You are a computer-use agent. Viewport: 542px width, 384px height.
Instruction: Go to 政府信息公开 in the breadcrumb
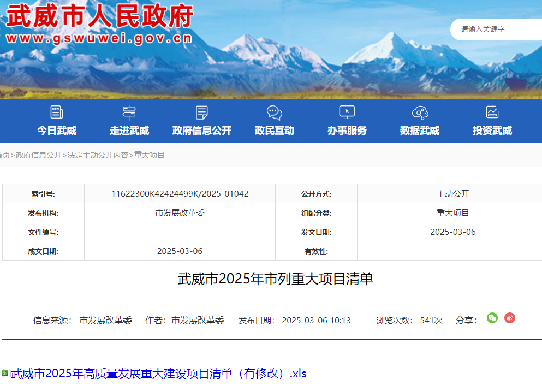(39, 155)
